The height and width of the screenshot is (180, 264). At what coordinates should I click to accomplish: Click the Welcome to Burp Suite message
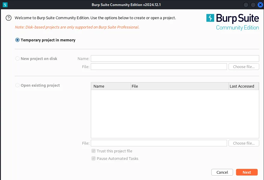pyautogui.click(x=95, y=18)
